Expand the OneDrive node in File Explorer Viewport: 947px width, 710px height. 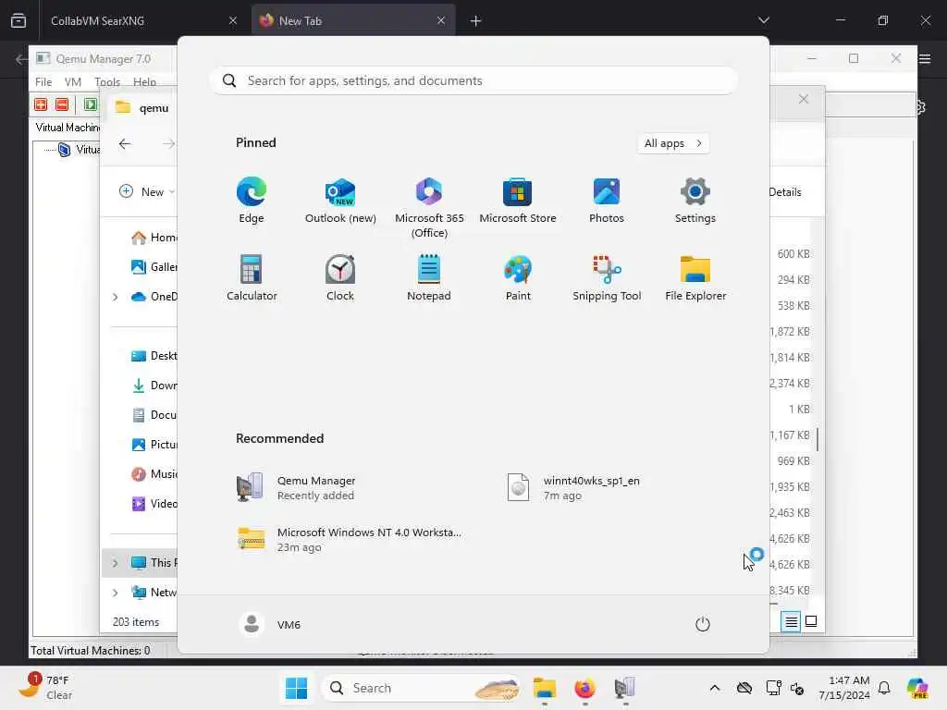coord(116,297)
